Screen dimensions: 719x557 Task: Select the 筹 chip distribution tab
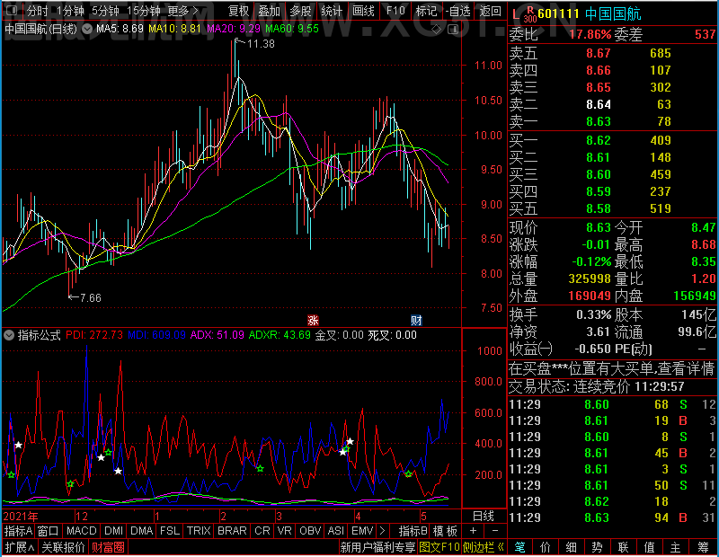click(703, 547)
